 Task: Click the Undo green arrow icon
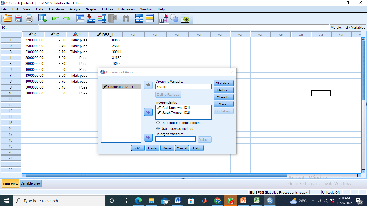tap(56, 19)
